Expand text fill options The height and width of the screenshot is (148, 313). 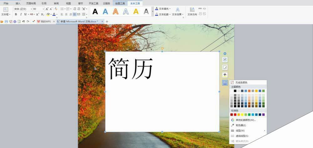pos(170,9)
